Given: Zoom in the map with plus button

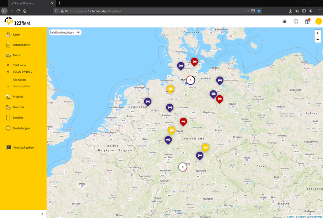Looking at the screenshot, I should click(x=317, y=33).
